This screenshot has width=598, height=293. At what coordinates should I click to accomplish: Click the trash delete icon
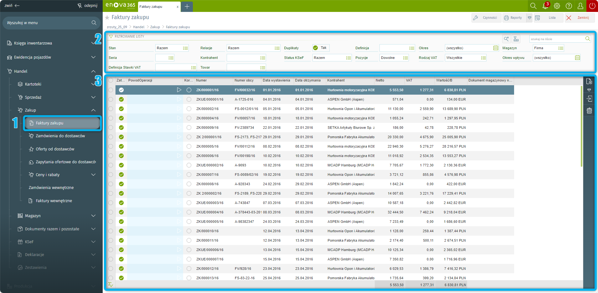coord(589,111)
